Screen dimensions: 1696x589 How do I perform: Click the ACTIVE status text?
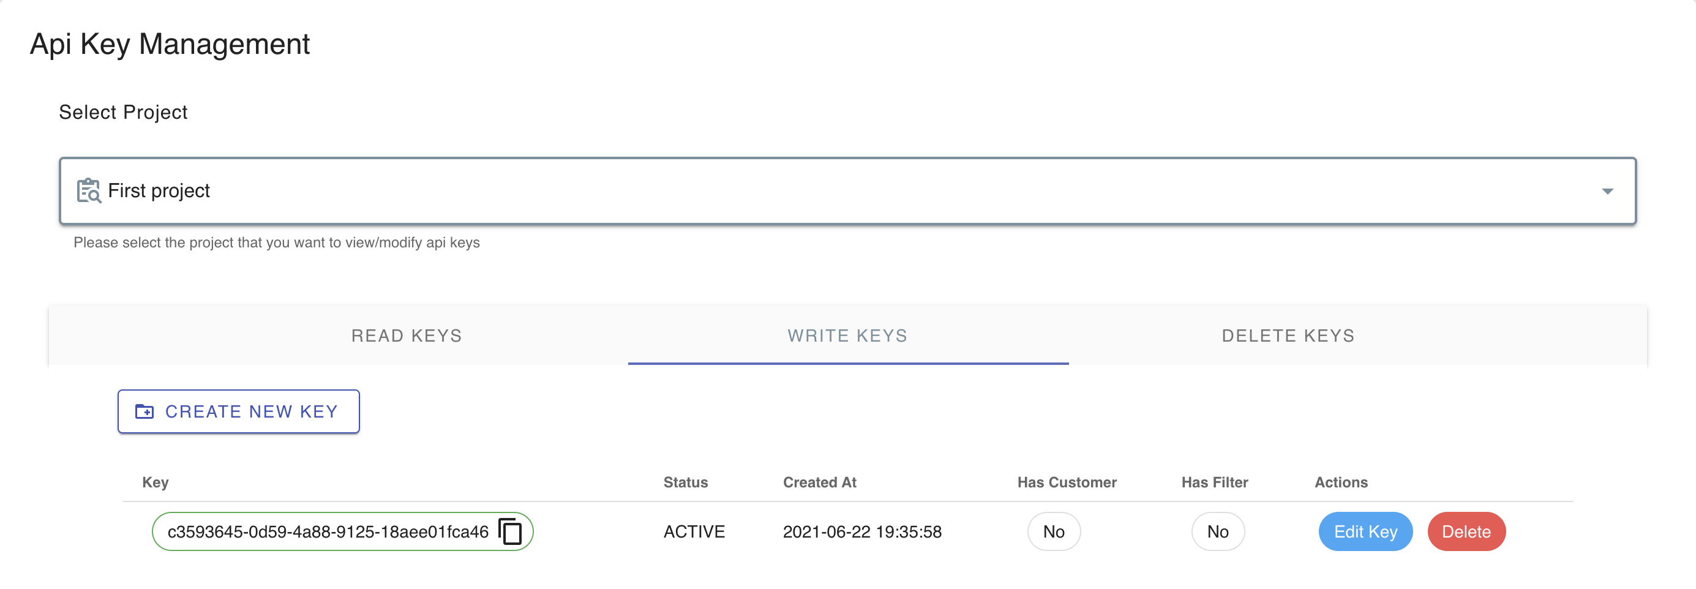pyautogui.click(x=694, y=531)
